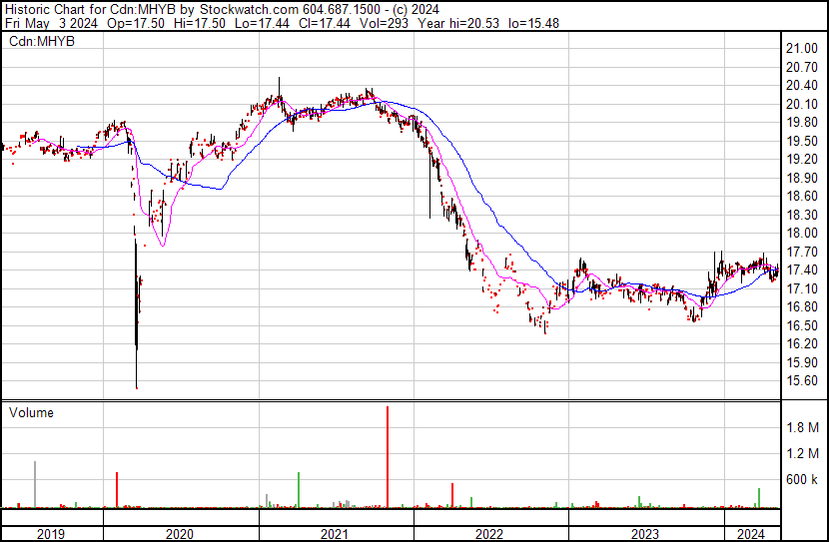Image resolution: width=829 pixels, height=542 pixels.
Task: Click the 2024 year label on time axis
Action: coord(751,534)
